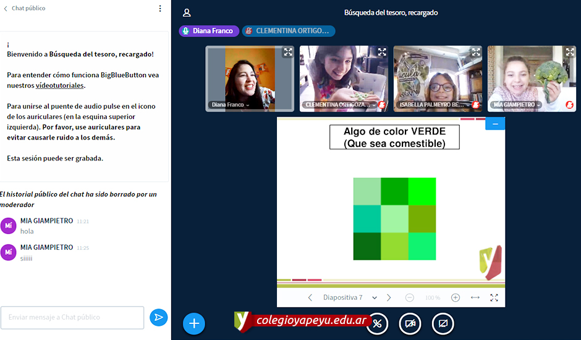Expand Diana Franco's webcam to fullscreen
The height and width of the screenshot is (340, 581).
click(287, 52)
